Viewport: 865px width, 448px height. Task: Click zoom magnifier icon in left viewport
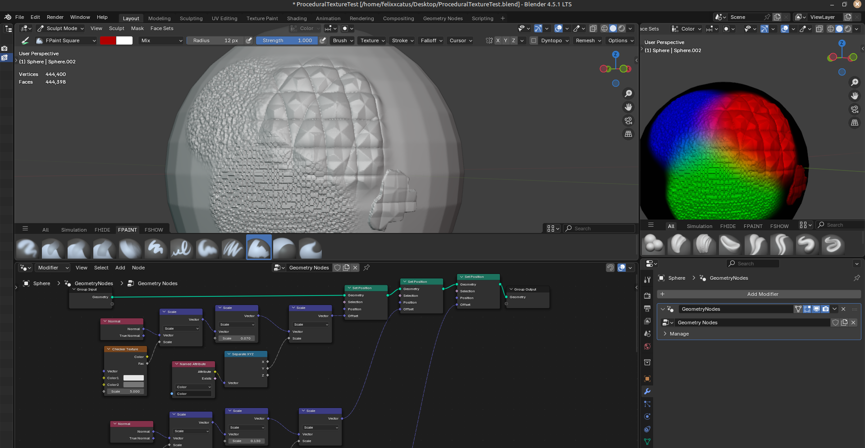628,94
